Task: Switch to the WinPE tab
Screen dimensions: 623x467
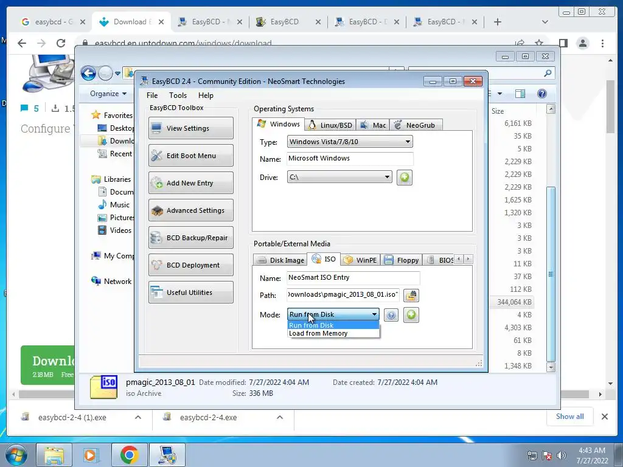Action: [360, 260]
